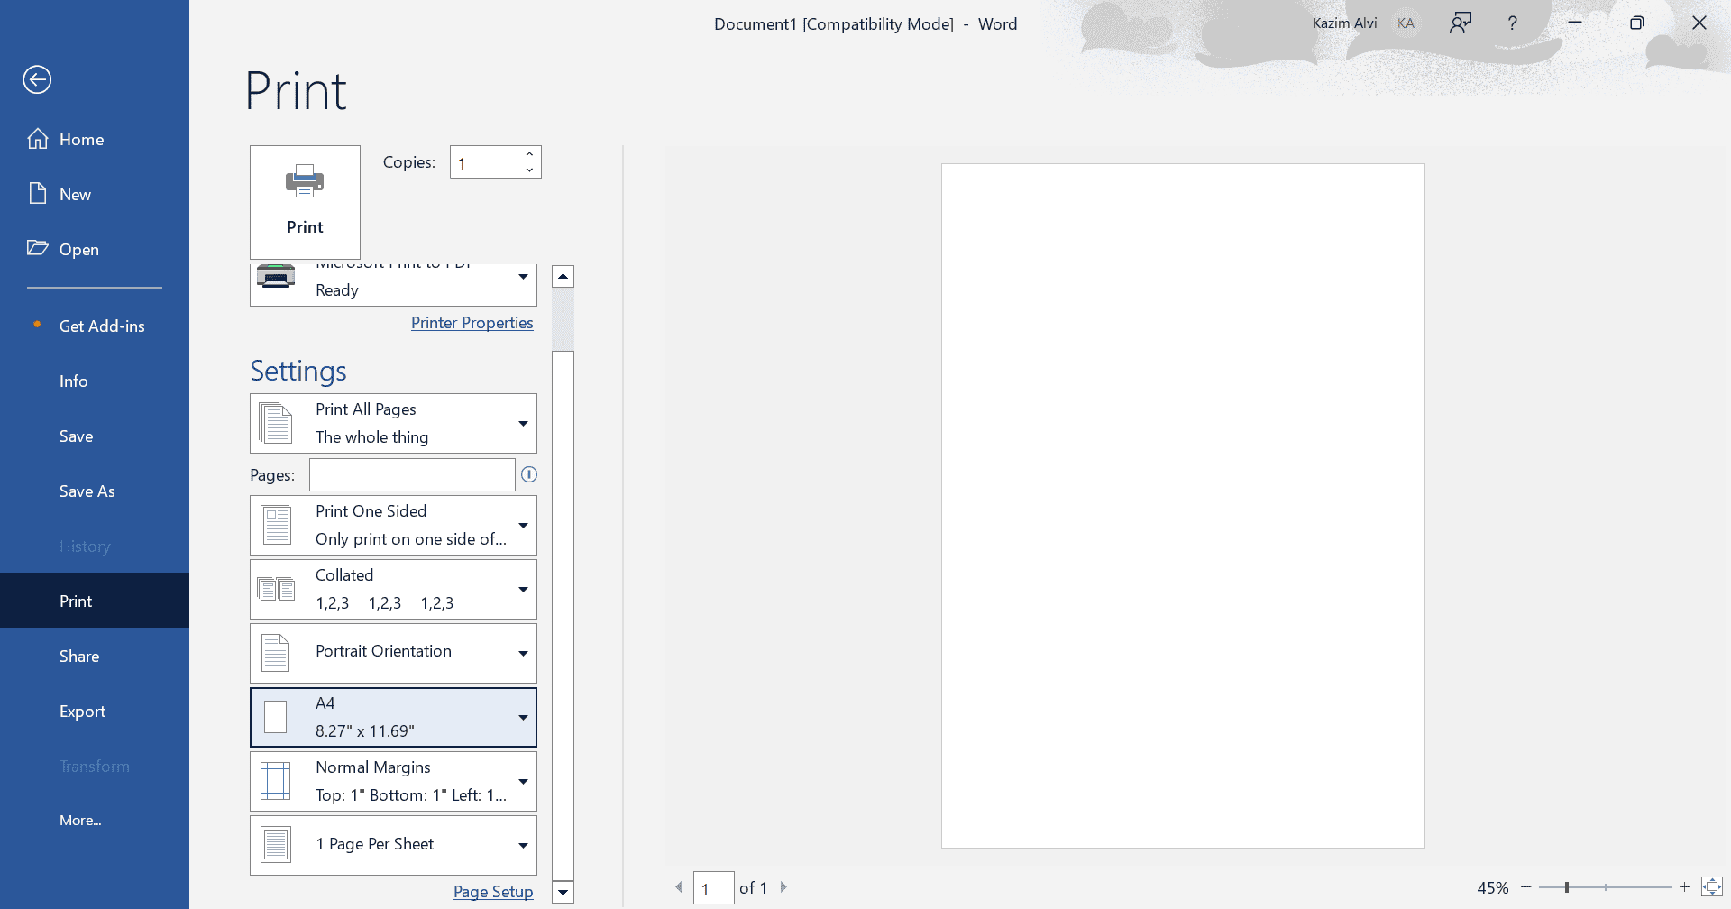Image resolution: width=1731 pixels, height=909 pixels.
Task: Click the Zoom to Page icon
Action: pos(1711,887)
